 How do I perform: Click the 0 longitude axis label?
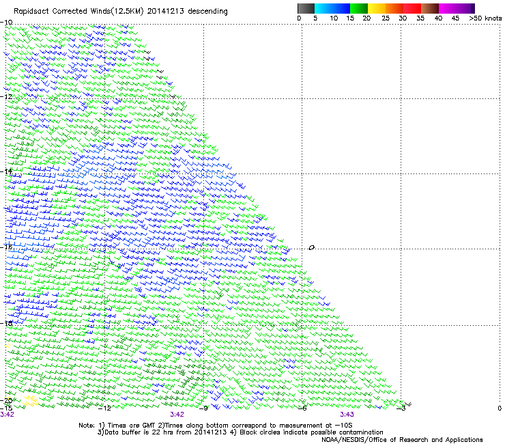click(500, 408)
